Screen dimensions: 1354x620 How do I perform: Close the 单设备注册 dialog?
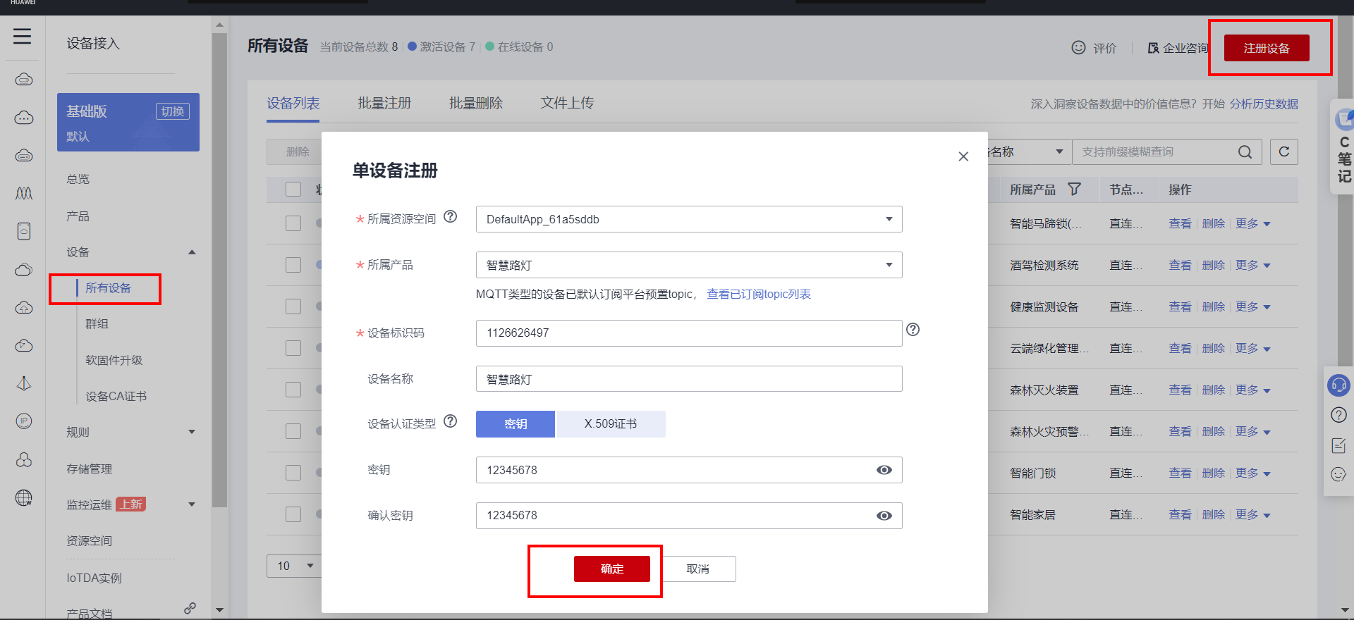click(963, 156)
